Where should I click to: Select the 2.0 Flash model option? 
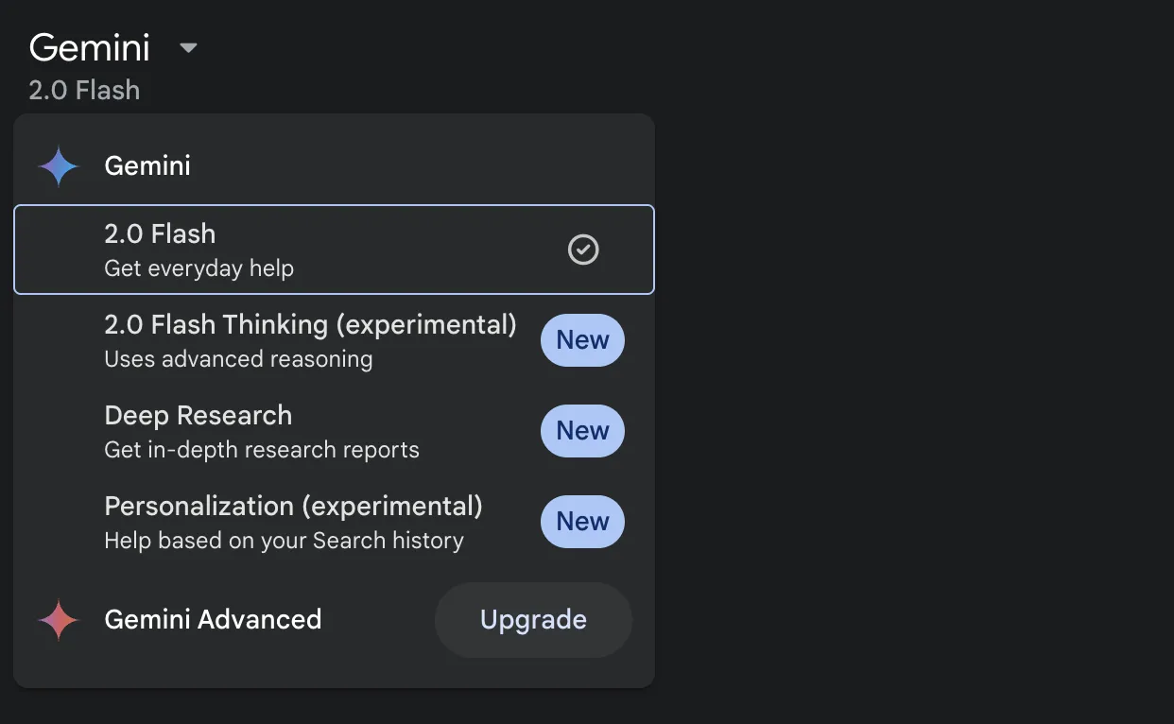334,250
